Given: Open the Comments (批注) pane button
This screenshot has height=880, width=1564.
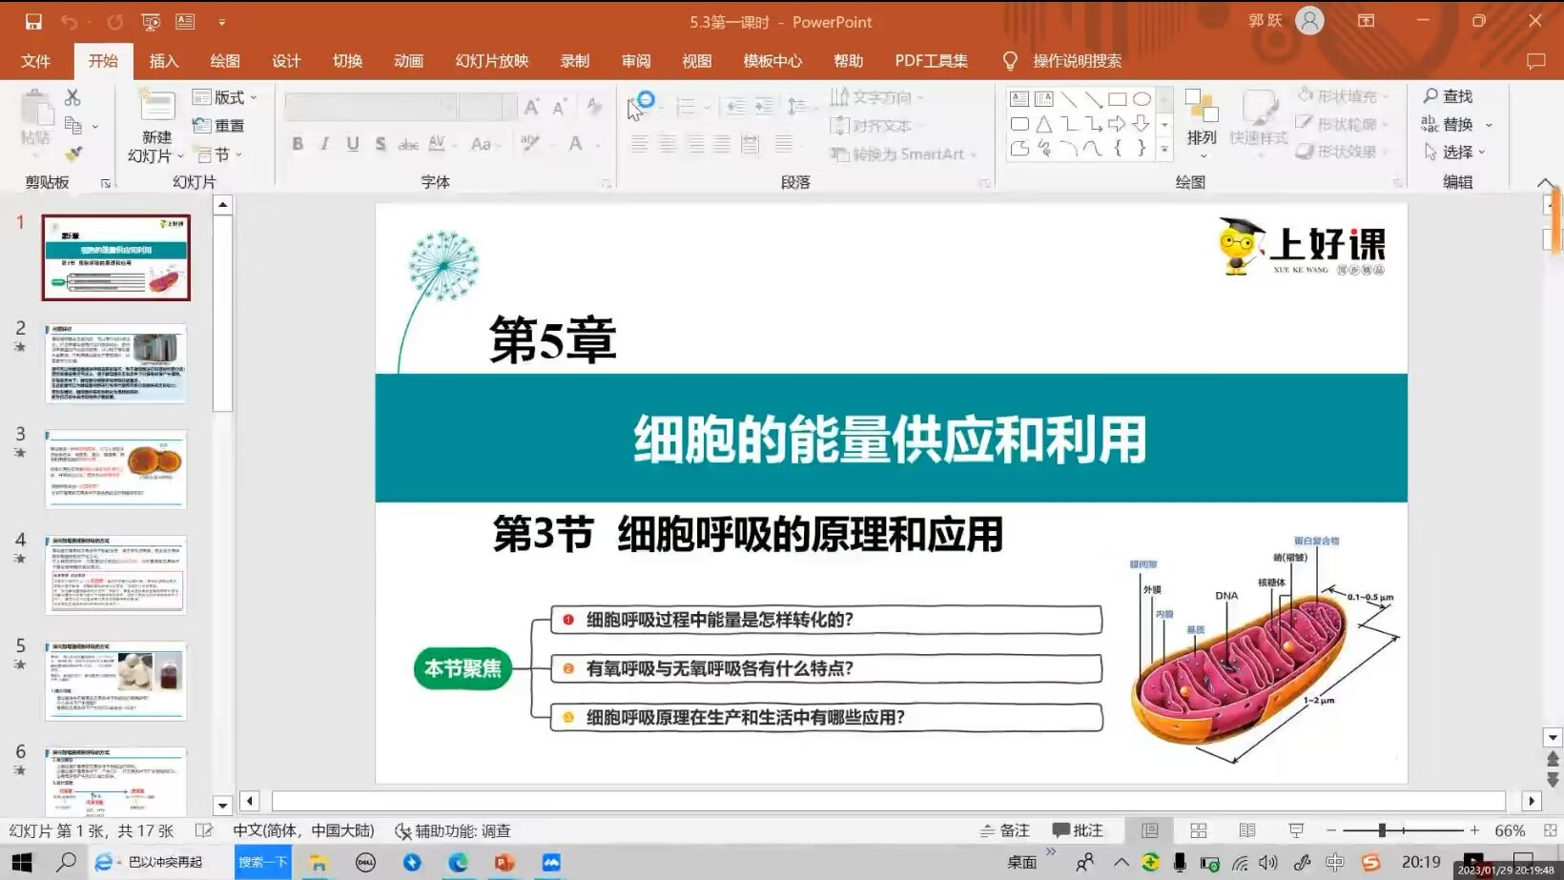Looking at the screenshot, I should (1078, 830).
